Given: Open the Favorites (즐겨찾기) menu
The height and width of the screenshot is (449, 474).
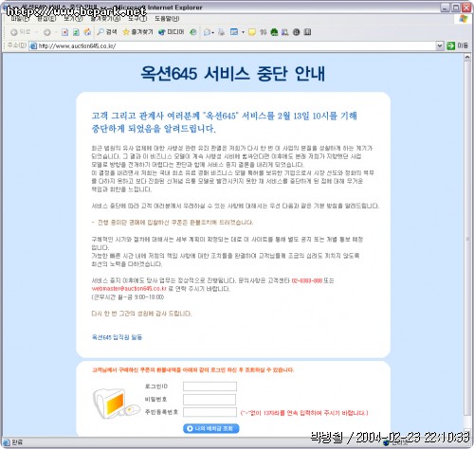Looking at the screenshot, I should click(x=105, y=19).
